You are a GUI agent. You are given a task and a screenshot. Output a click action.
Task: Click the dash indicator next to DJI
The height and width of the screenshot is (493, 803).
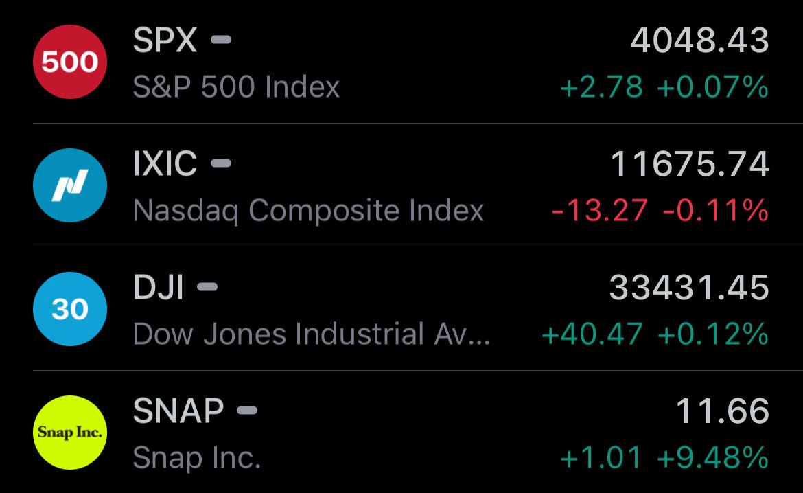coord(207,286)
